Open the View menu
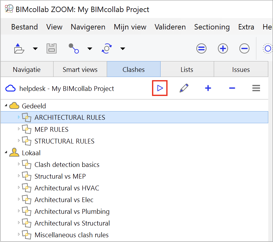This screenshot has width=273, height=242. click(x=54, y=27)
